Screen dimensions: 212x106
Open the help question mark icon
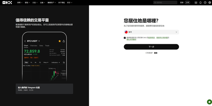click(205, 3)
